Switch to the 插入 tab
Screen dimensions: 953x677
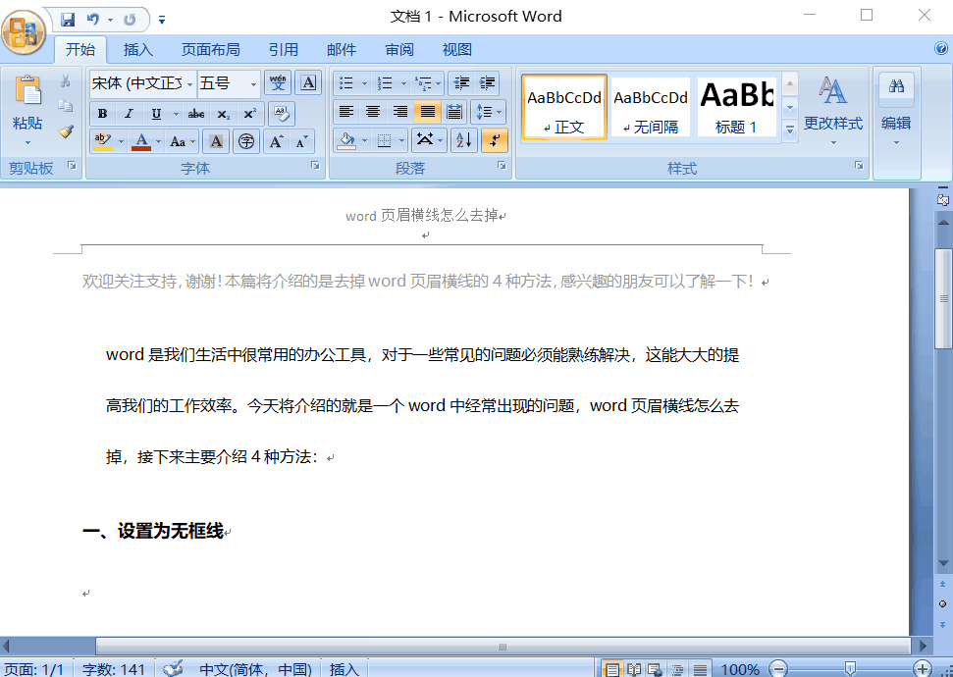point(138,49)
